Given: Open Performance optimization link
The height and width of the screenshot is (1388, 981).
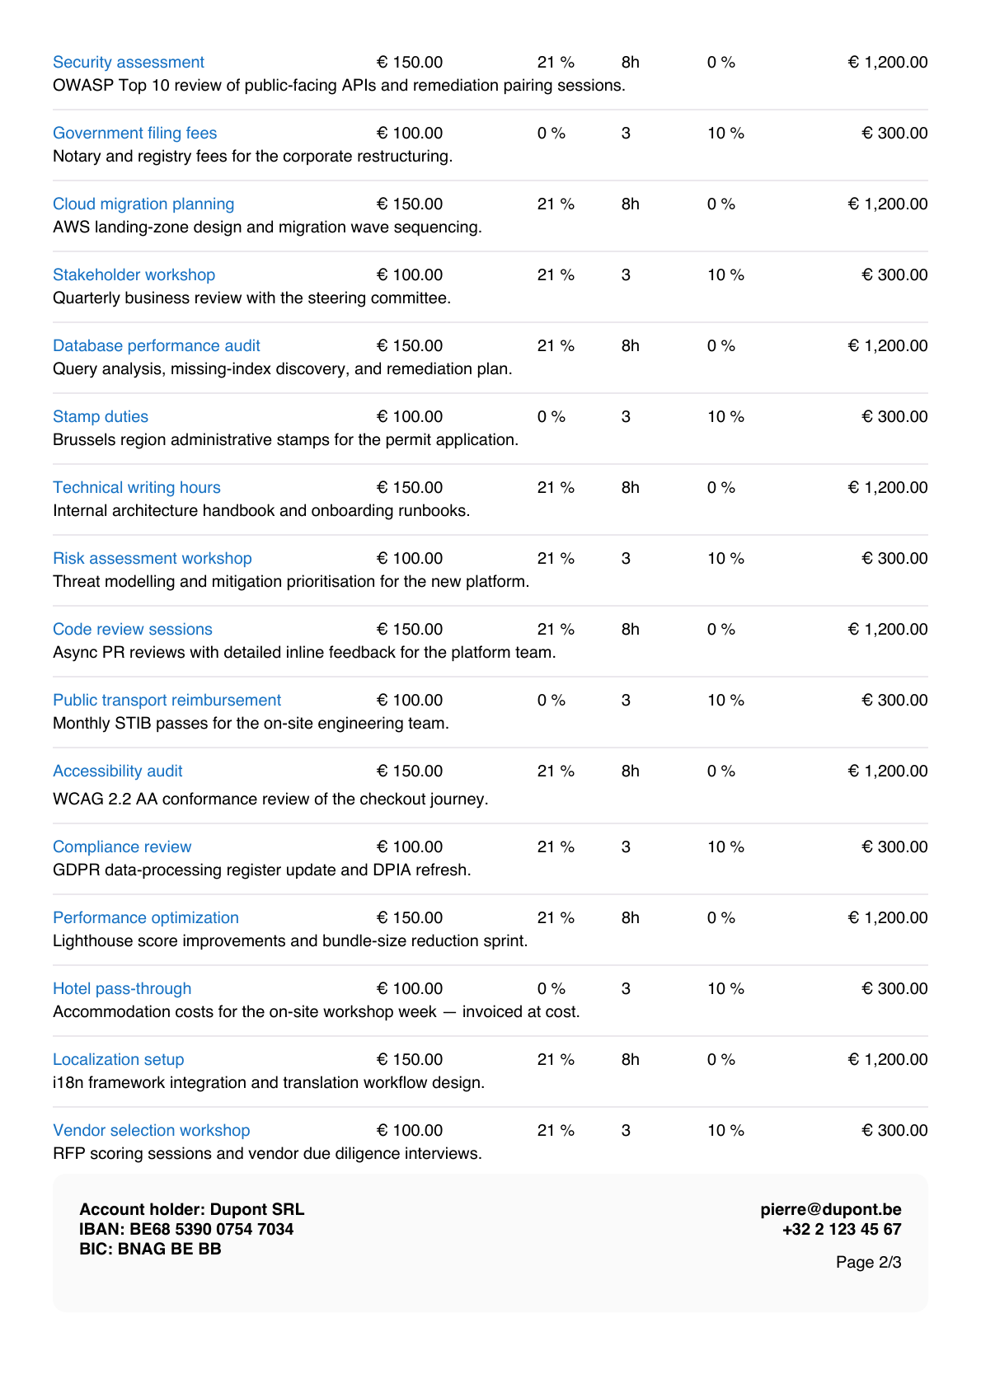Looking at the screenshot, I should pos(146,918).
